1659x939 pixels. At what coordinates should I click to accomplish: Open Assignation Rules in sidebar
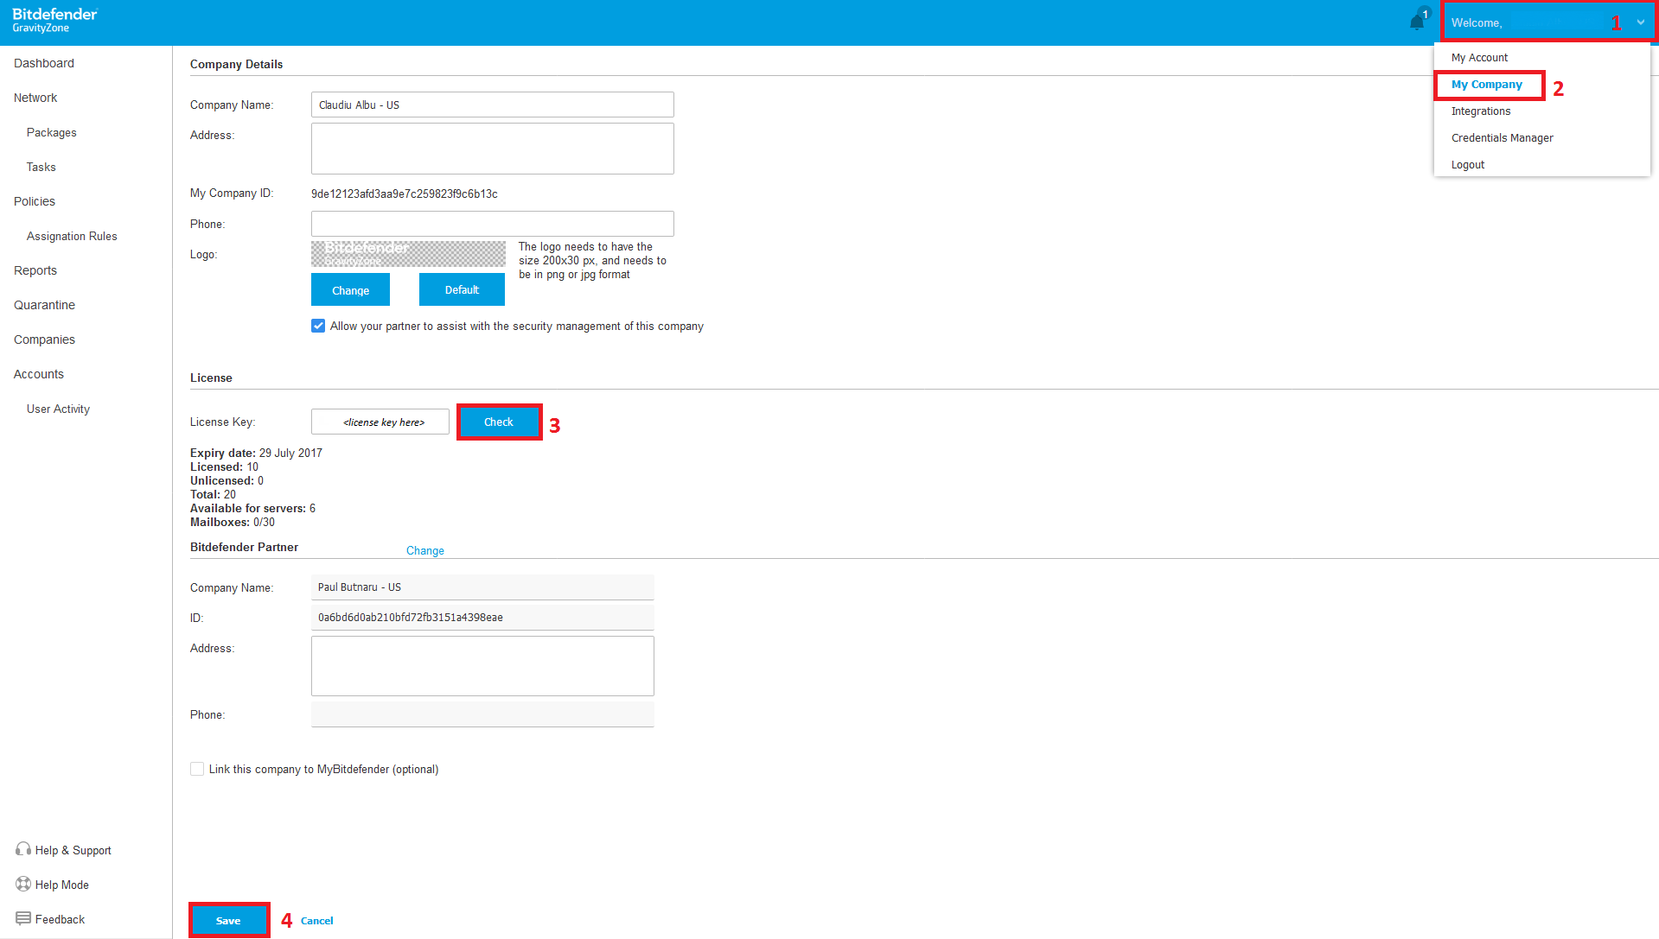(72, 236)
